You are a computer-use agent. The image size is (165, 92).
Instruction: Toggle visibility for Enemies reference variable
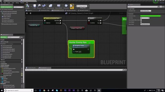[22, 78]
